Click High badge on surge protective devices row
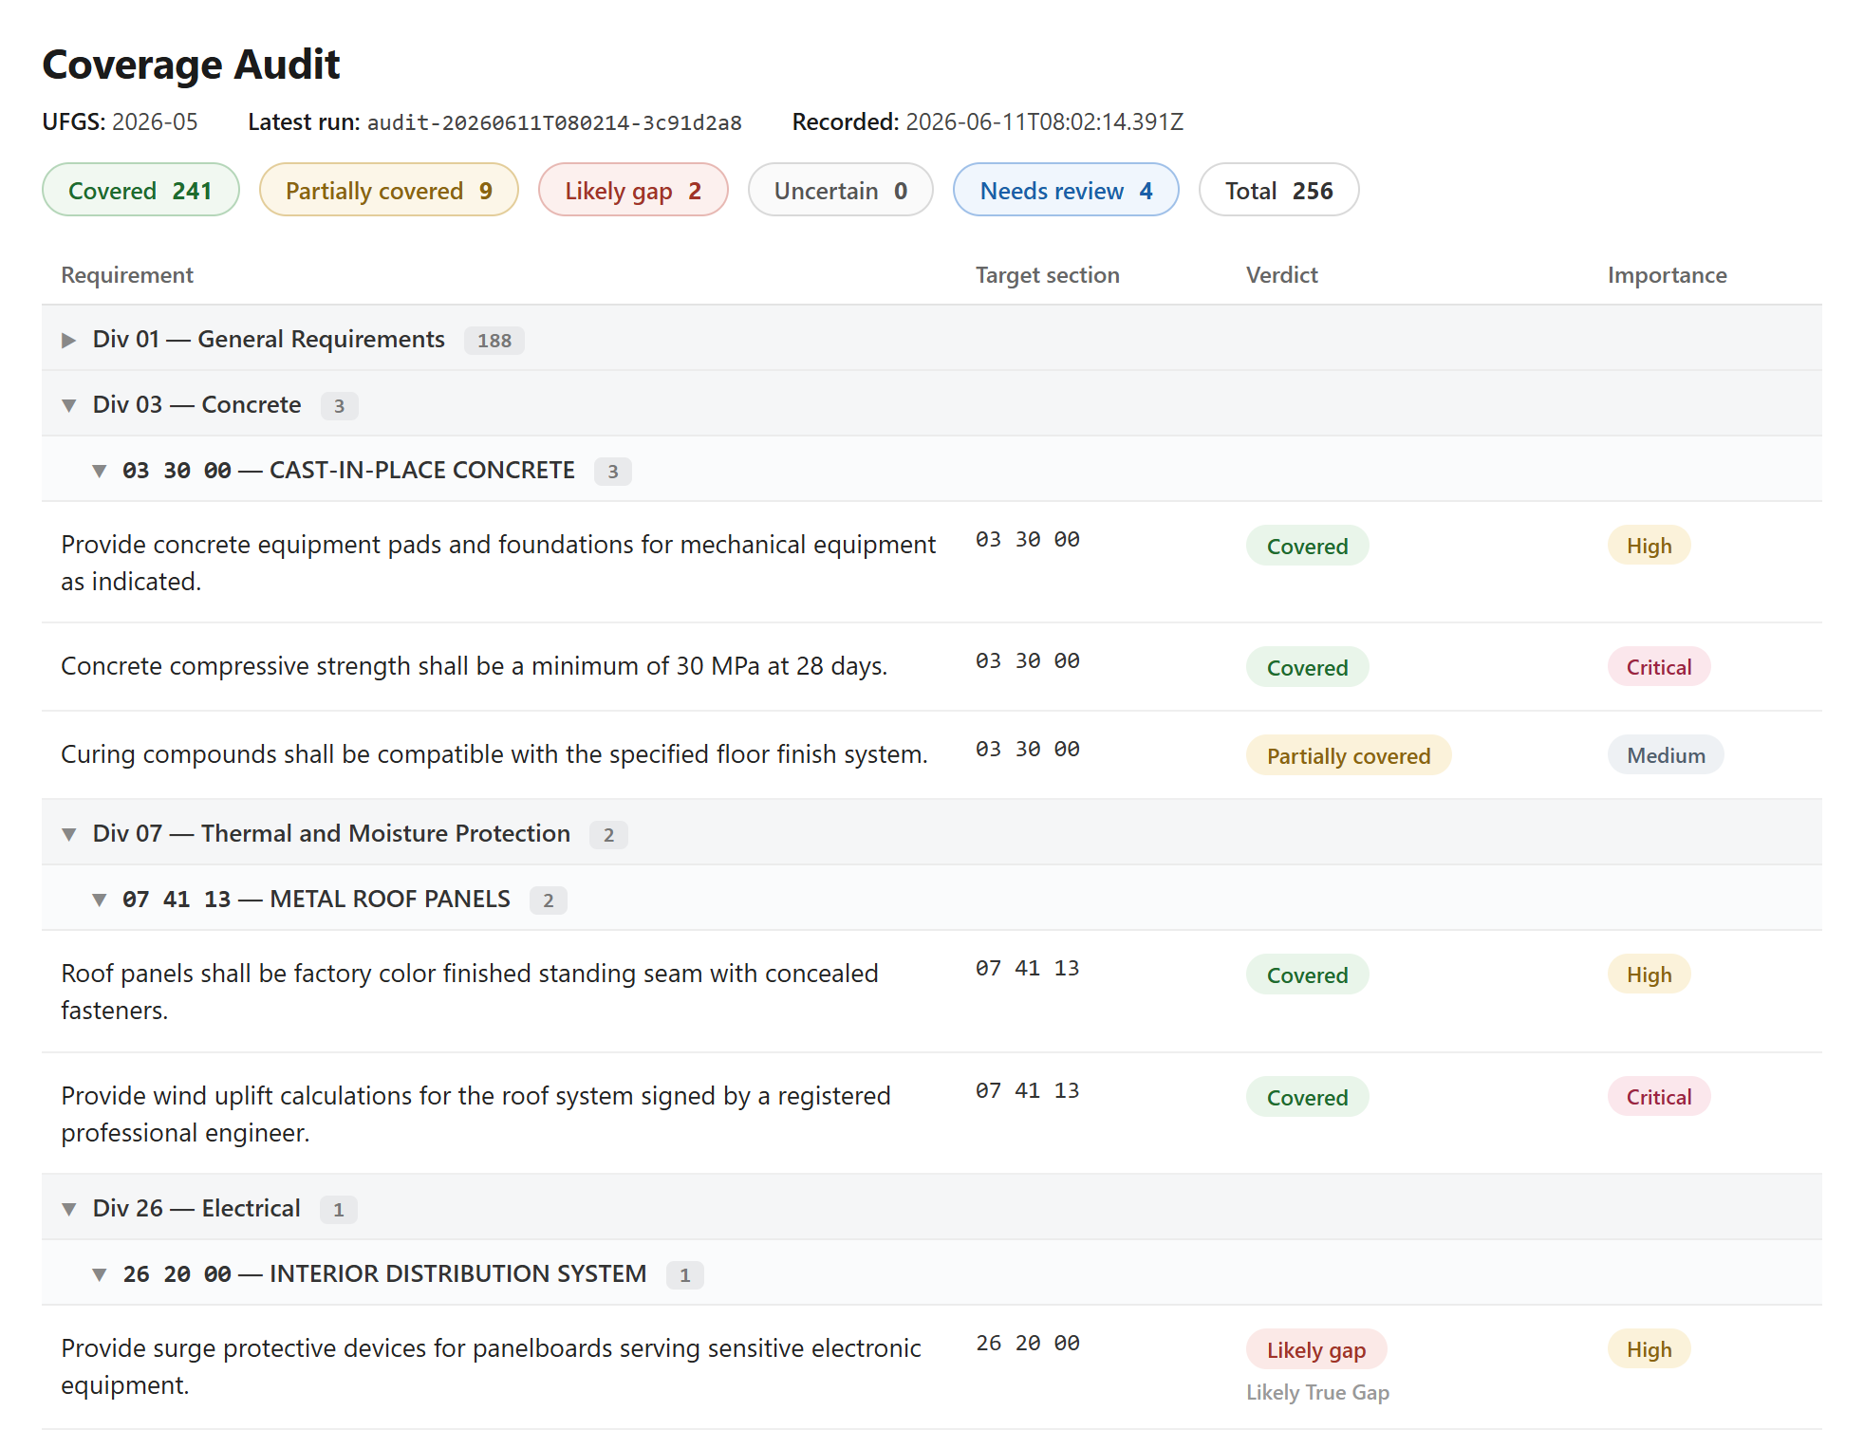 pyautogui.click(x=1649, y=1349)
